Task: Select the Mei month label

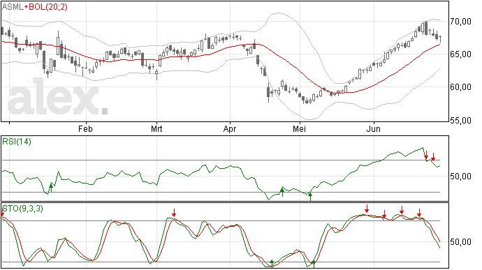Action: pyautogui.click(x=299, y=128)
